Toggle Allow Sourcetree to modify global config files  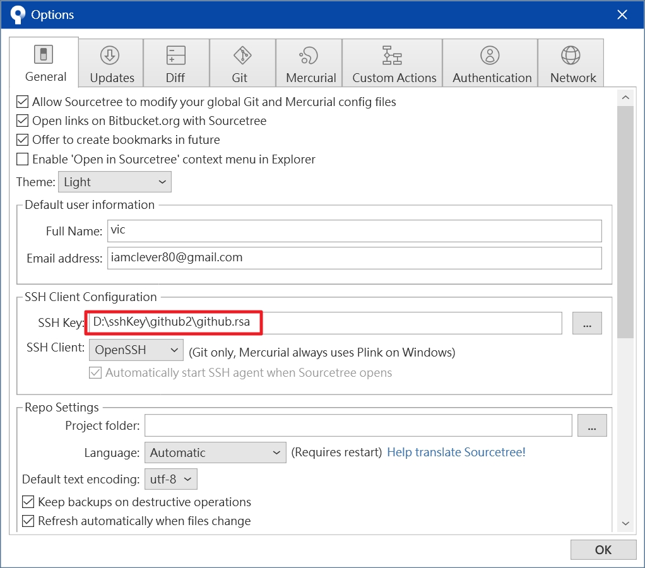(22, 102)
